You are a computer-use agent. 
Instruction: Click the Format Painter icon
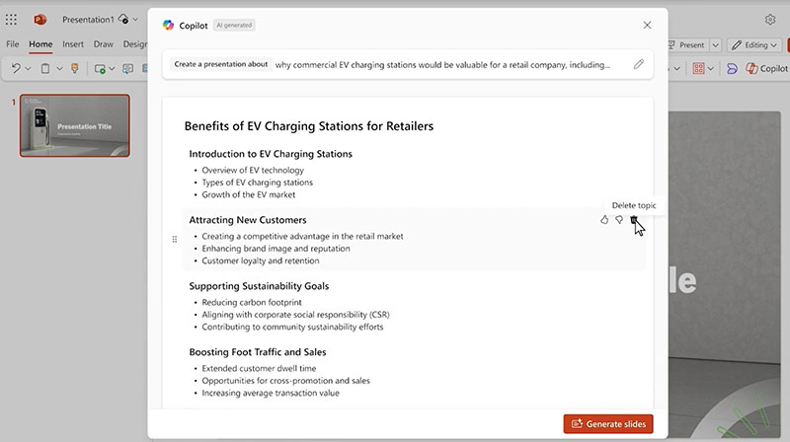(75, 68)
